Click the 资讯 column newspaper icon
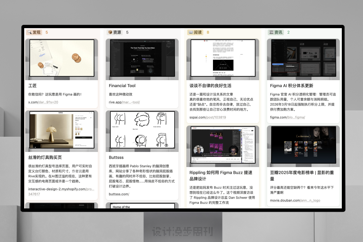Viewport: 363px width, 242px height. click(271, 32)
